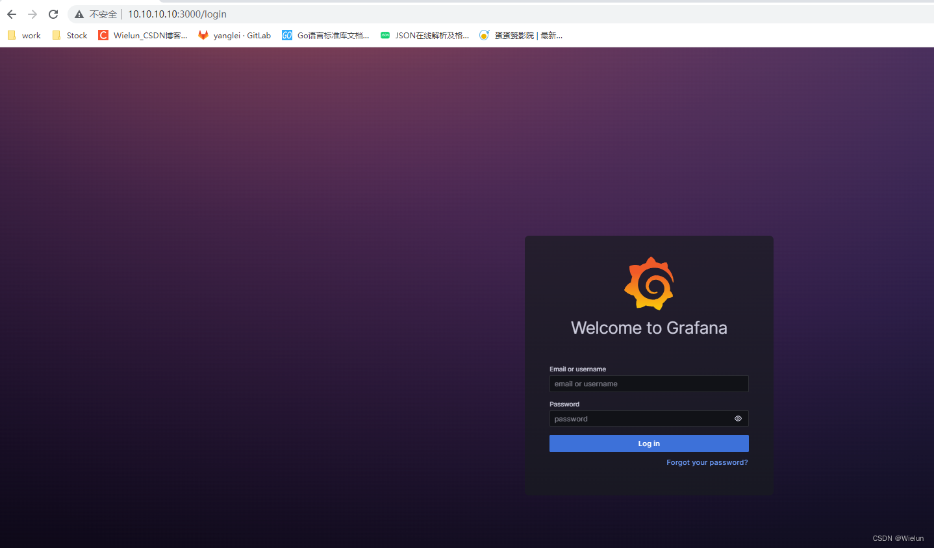Viewport: 934px width, 548px height.
Task: Click the Email or username label
Action: pos(577,369)
